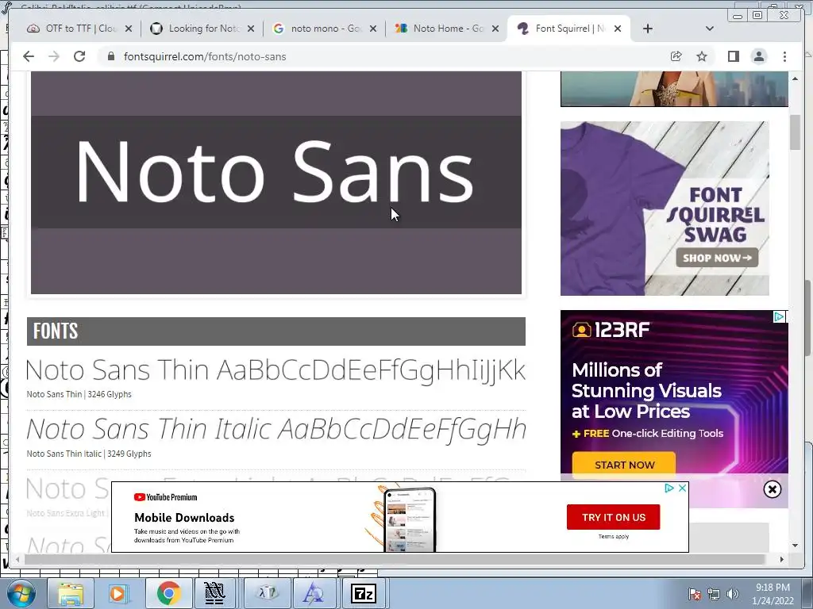Close the Looking for Noto tab
This screenshot has height=609, width=813.
(251, 29)
